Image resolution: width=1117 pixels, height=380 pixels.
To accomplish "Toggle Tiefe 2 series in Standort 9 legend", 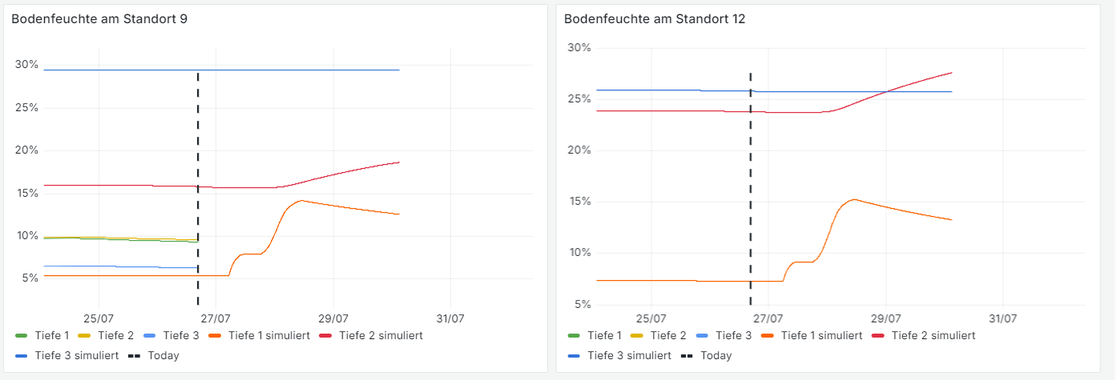I will (x=115, y=336).
